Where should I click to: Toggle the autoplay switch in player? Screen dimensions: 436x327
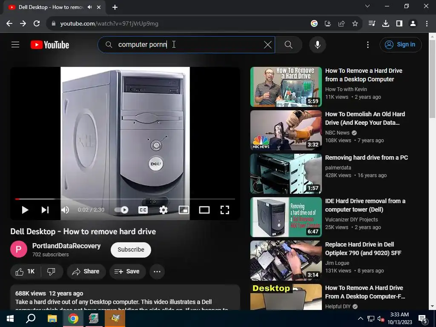pyautogui.click(x=122, y=210)
